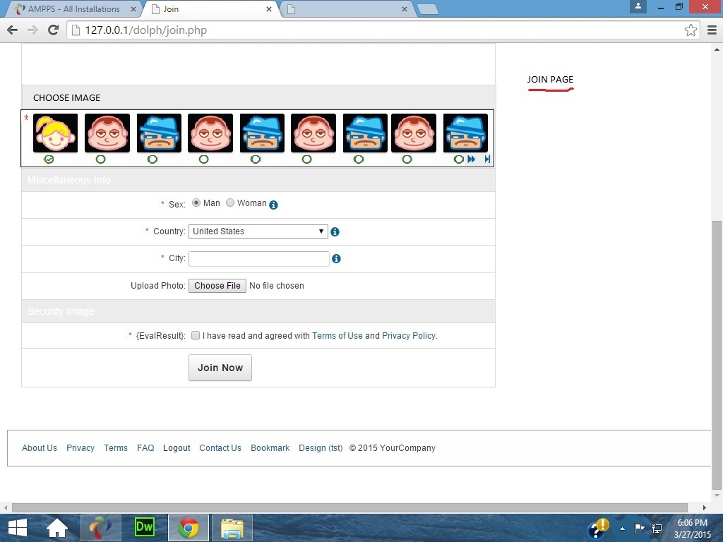Open Action Center flag icon

pyautogui.click(x=639, y=528)
